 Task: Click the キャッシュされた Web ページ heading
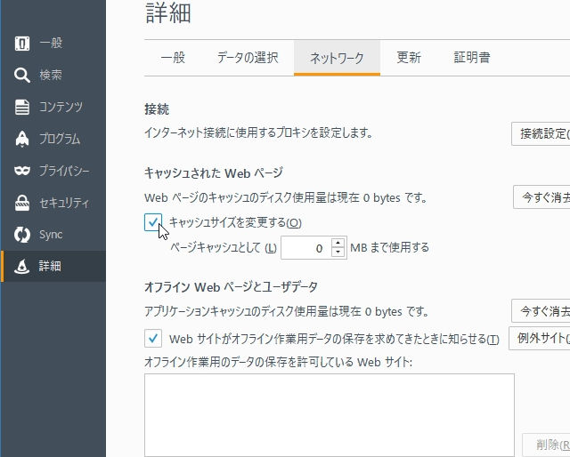pyautogui.click(x=214, y=173)
